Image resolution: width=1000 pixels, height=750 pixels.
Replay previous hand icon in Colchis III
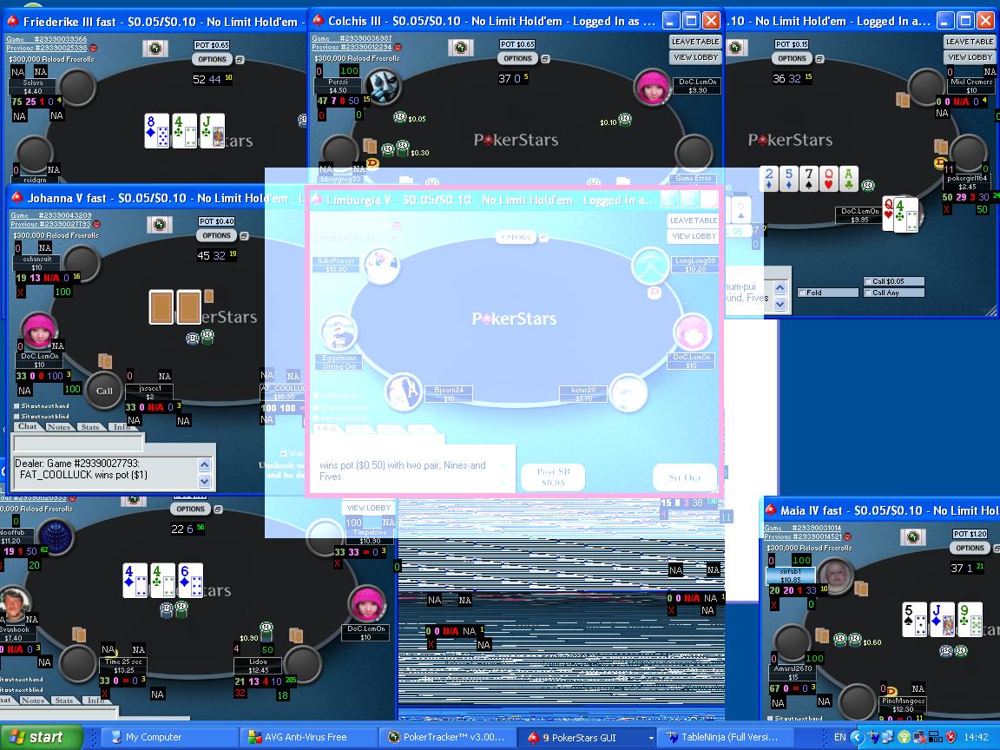point(398,47)
